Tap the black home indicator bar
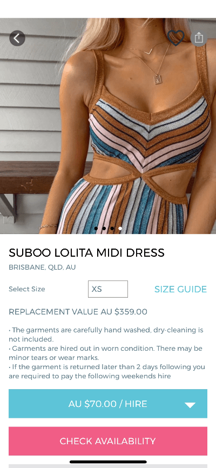 [x=108, y=462]
